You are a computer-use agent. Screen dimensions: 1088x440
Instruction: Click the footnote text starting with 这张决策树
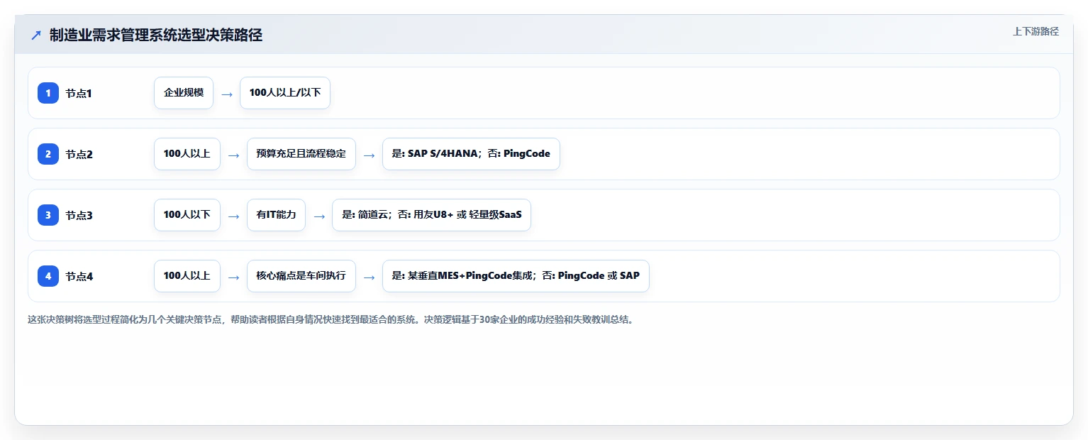331,319
